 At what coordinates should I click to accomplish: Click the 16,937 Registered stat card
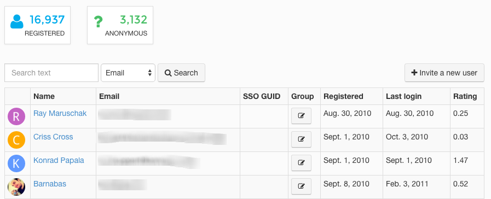coord(37,25)
